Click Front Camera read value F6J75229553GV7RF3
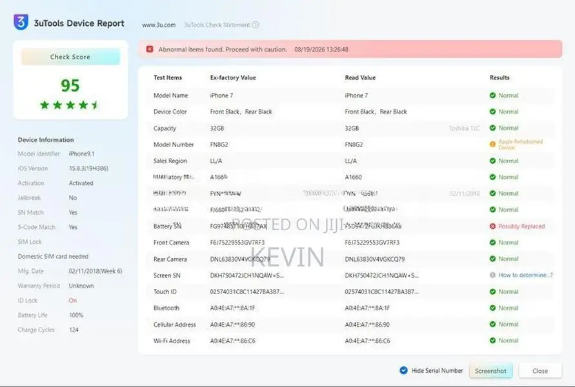Screen dimensions: 575x387 click(372, 243)
